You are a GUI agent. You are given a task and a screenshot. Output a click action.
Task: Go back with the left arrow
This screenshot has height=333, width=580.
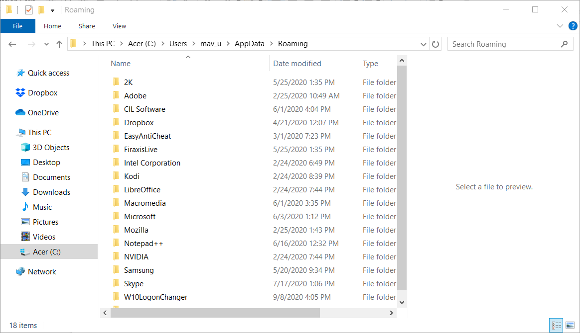click(x=12, y=44)
